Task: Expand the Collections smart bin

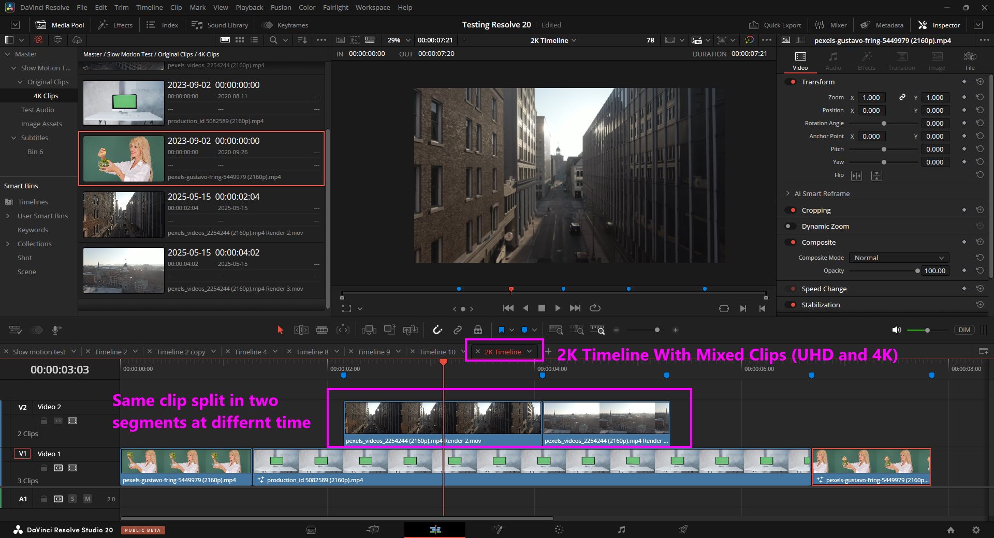Action: [x=8, y=244]
